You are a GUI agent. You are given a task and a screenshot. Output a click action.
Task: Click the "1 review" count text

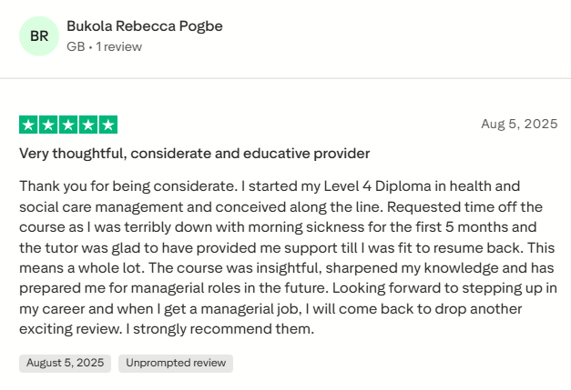pos(118,46)
